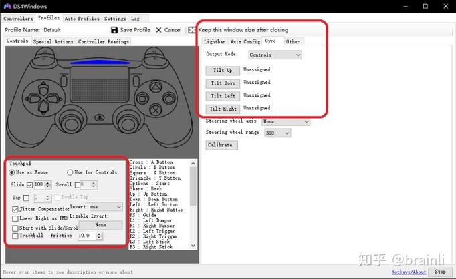Click the Profile Name field showing Default
456x279 pixels.
point(76,30)
